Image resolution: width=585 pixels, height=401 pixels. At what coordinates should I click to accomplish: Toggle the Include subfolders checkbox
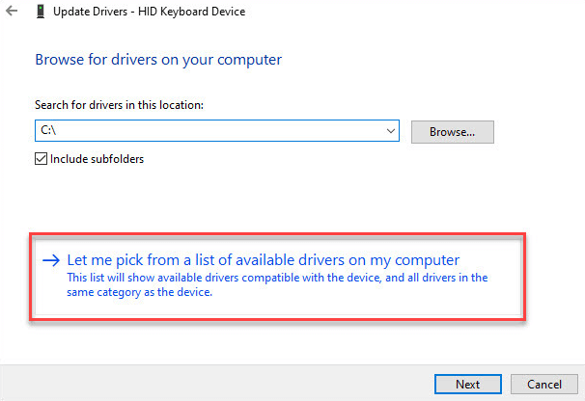tap(42, 159)
